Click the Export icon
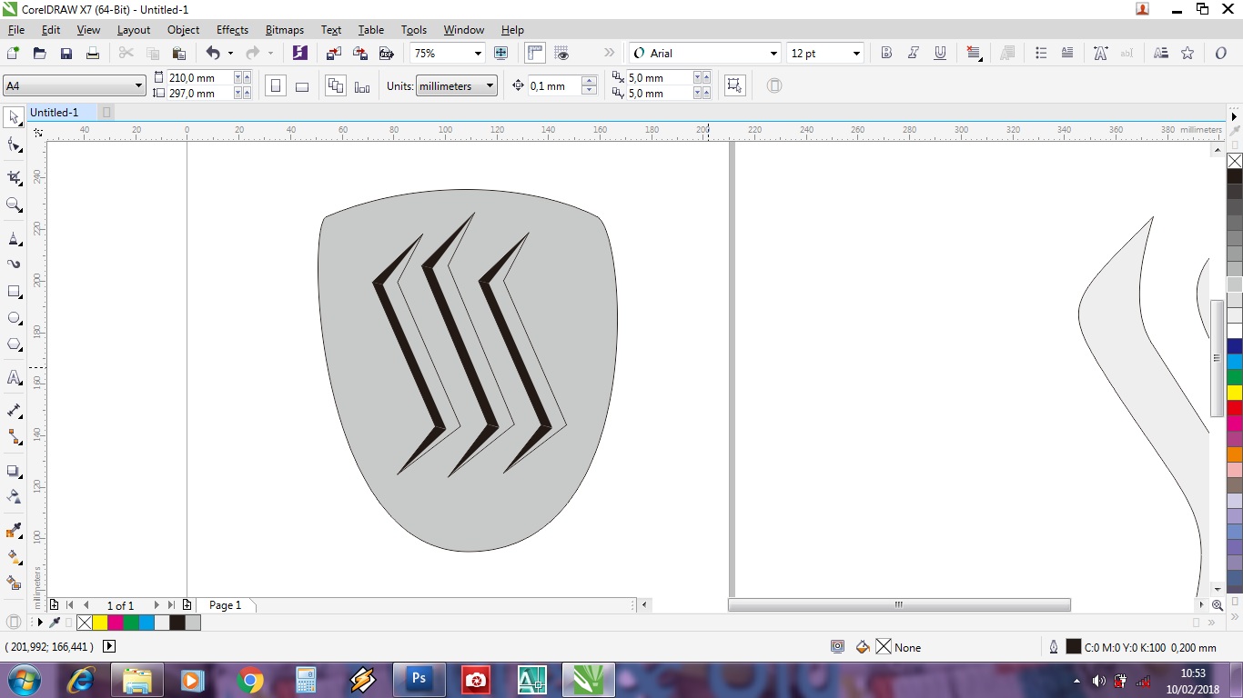Screen dimensions: 1243x698 (359, 54)
